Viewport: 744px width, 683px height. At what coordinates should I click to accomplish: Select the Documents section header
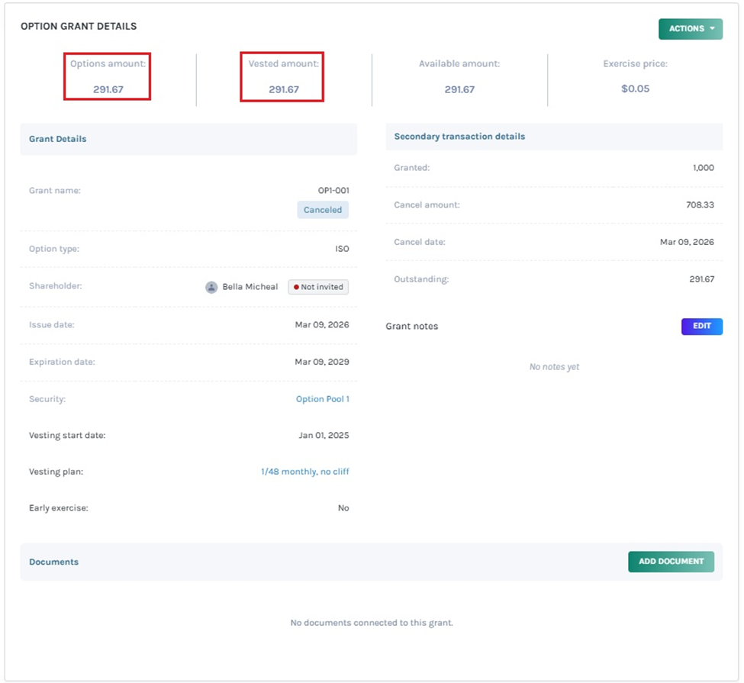click(x=53, y=562)
